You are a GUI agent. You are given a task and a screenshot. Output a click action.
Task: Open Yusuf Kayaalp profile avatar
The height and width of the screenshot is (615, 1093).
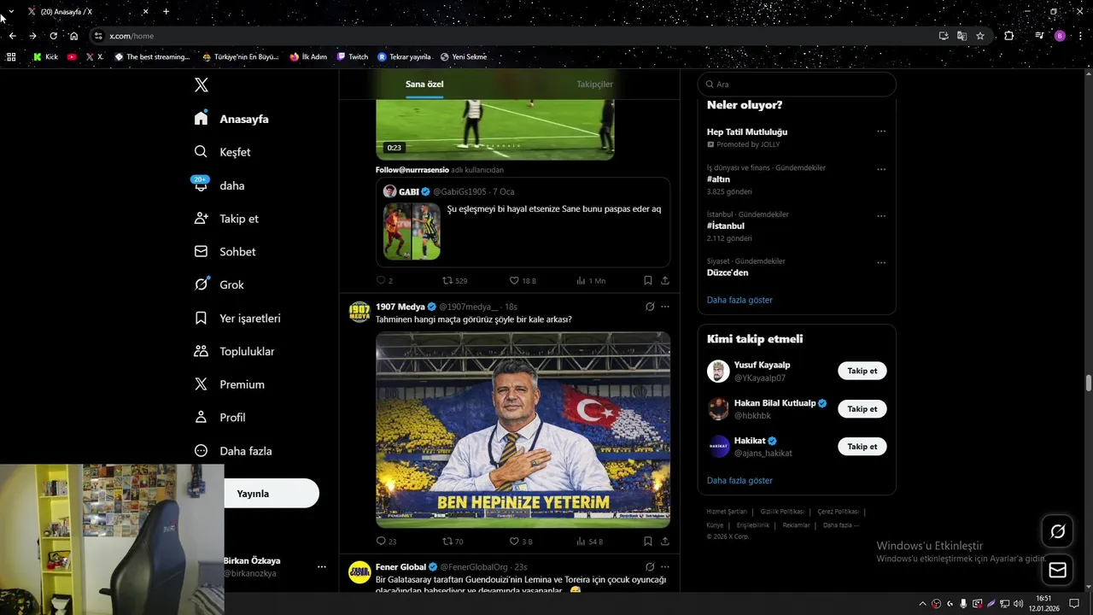[x=718, y=371]
